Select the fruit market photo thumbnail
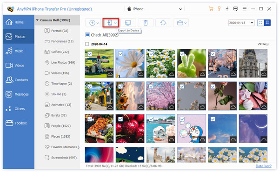Viewport: 279px width, 172px height. tap(99, 129)
